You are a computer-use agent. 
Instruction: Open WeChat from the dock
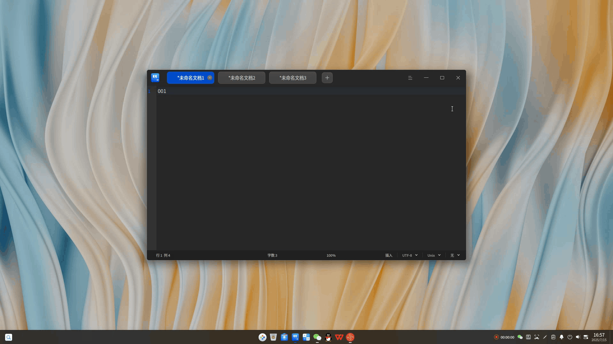(x=317, y=337)
